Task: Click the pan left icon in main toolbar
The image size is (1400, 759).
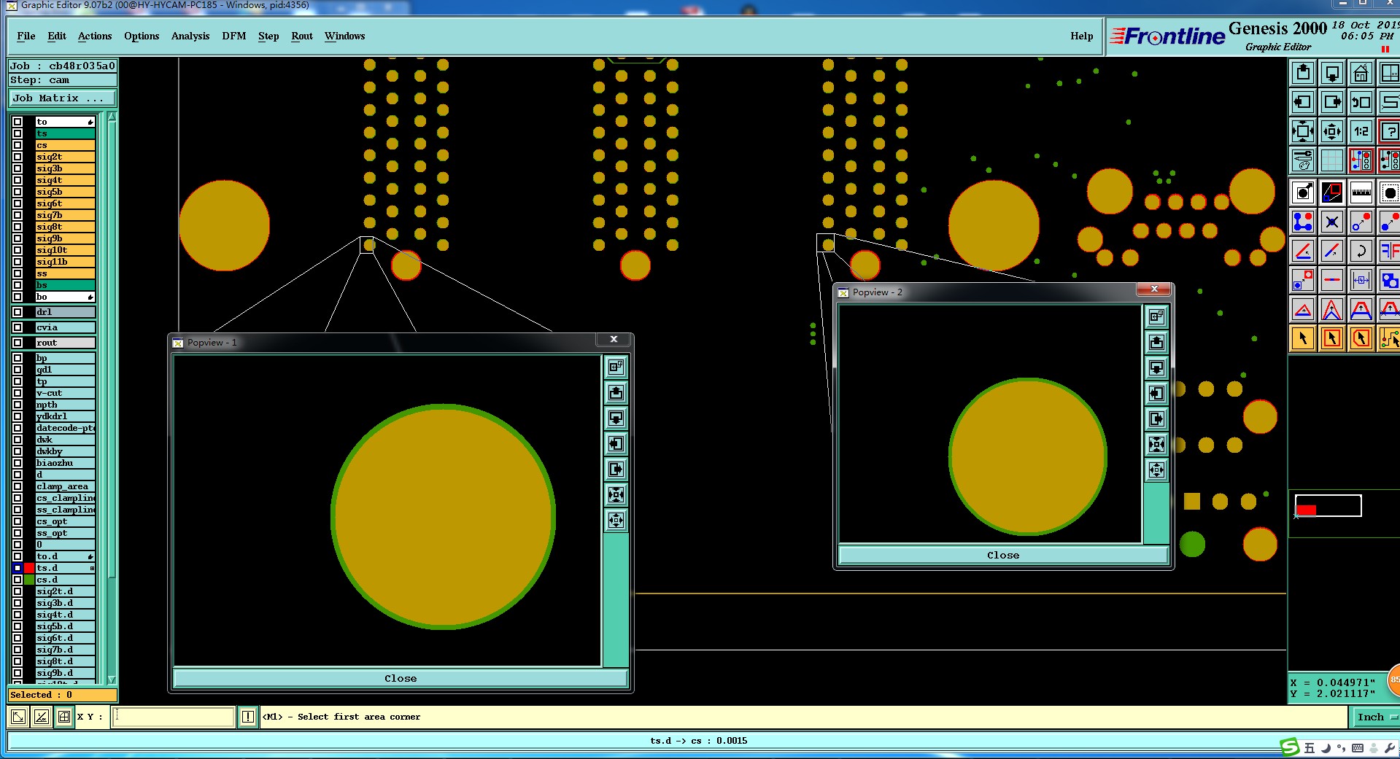Action: pyautogui.click(x=1303, y=102)
